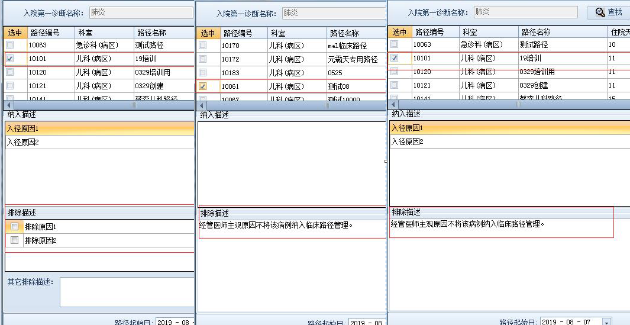Click the 住院天 column header

619,32
